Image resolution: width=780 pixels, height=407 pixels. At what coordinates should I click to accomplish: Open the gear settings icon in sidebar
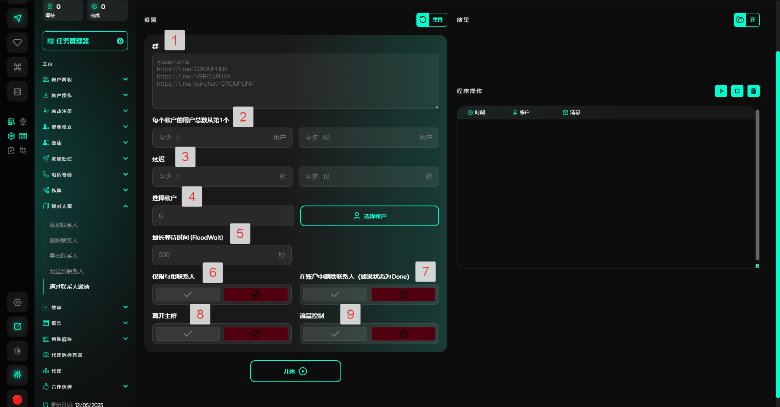pos(17,302)
